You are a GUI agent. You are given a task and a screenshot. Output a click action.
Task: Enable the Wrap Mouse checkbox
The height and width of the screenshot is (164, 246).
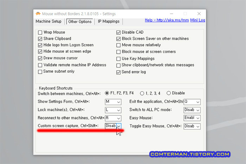pos(40,32)
